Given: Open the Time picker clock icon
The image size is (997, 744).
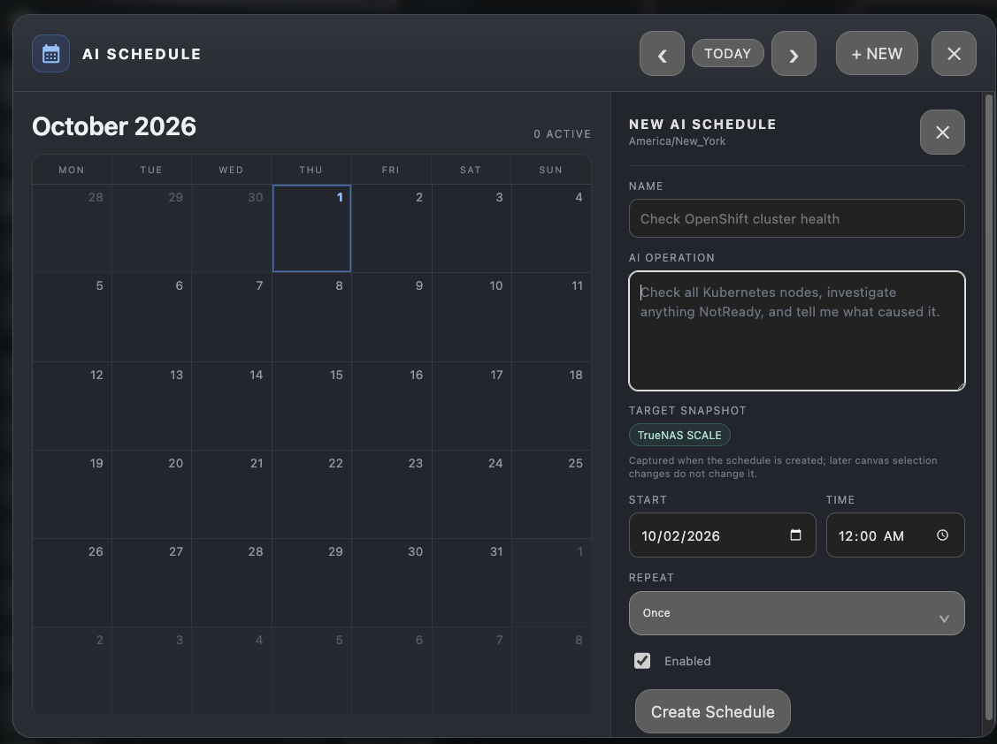Looking at the screenshot, I should click(942, 535).
